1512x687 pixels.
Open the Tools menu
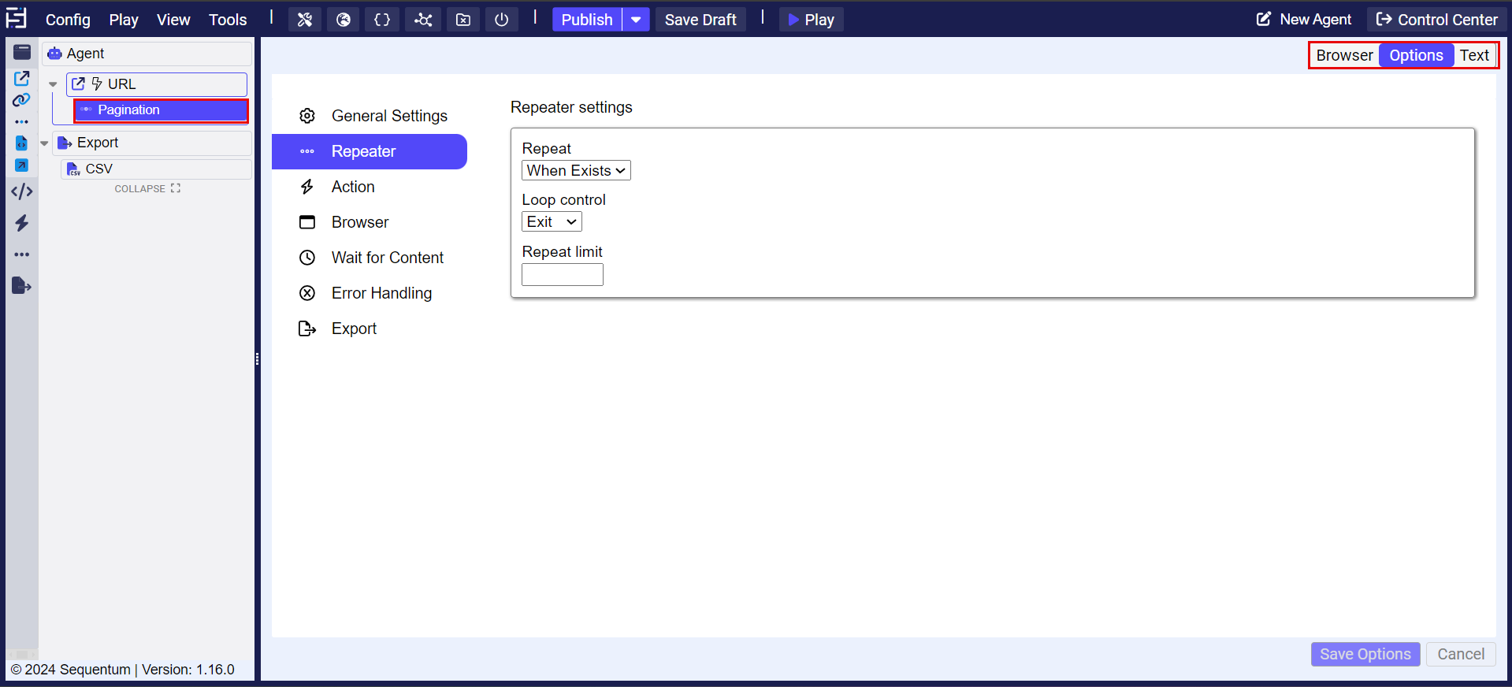228,20
